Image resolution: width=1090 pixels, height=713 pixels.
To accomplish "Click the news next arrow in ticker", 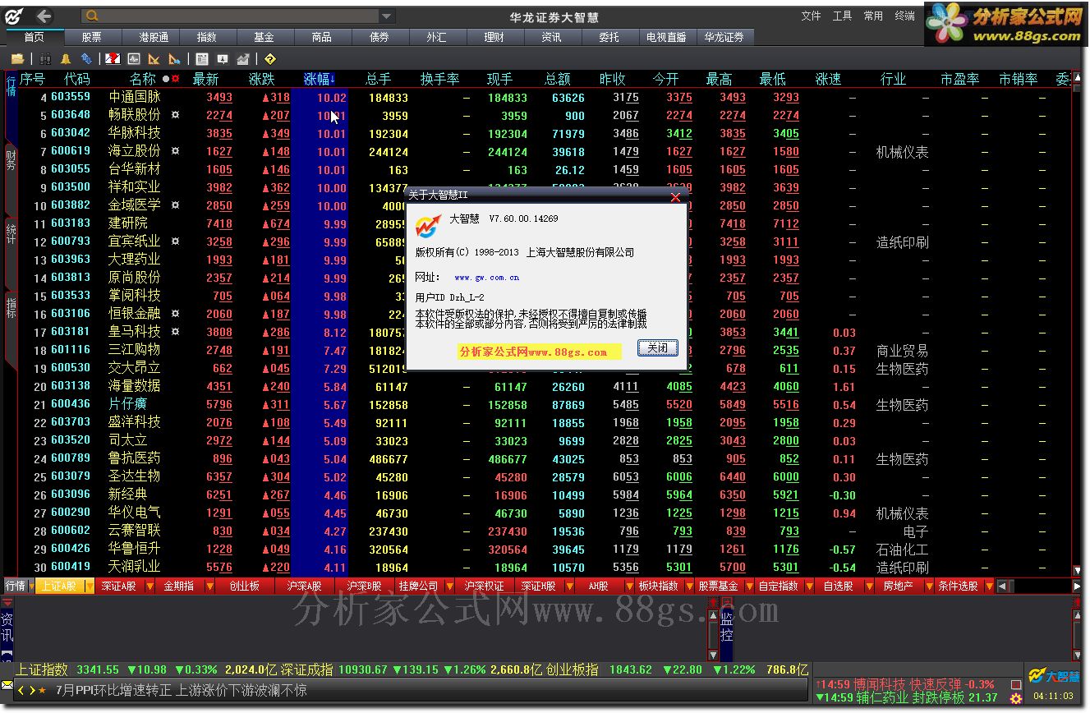I will (x=31, y=691).
